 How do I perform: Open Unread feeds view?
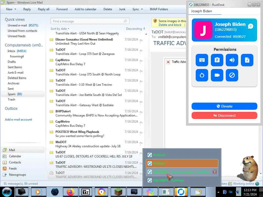point(16,36)
